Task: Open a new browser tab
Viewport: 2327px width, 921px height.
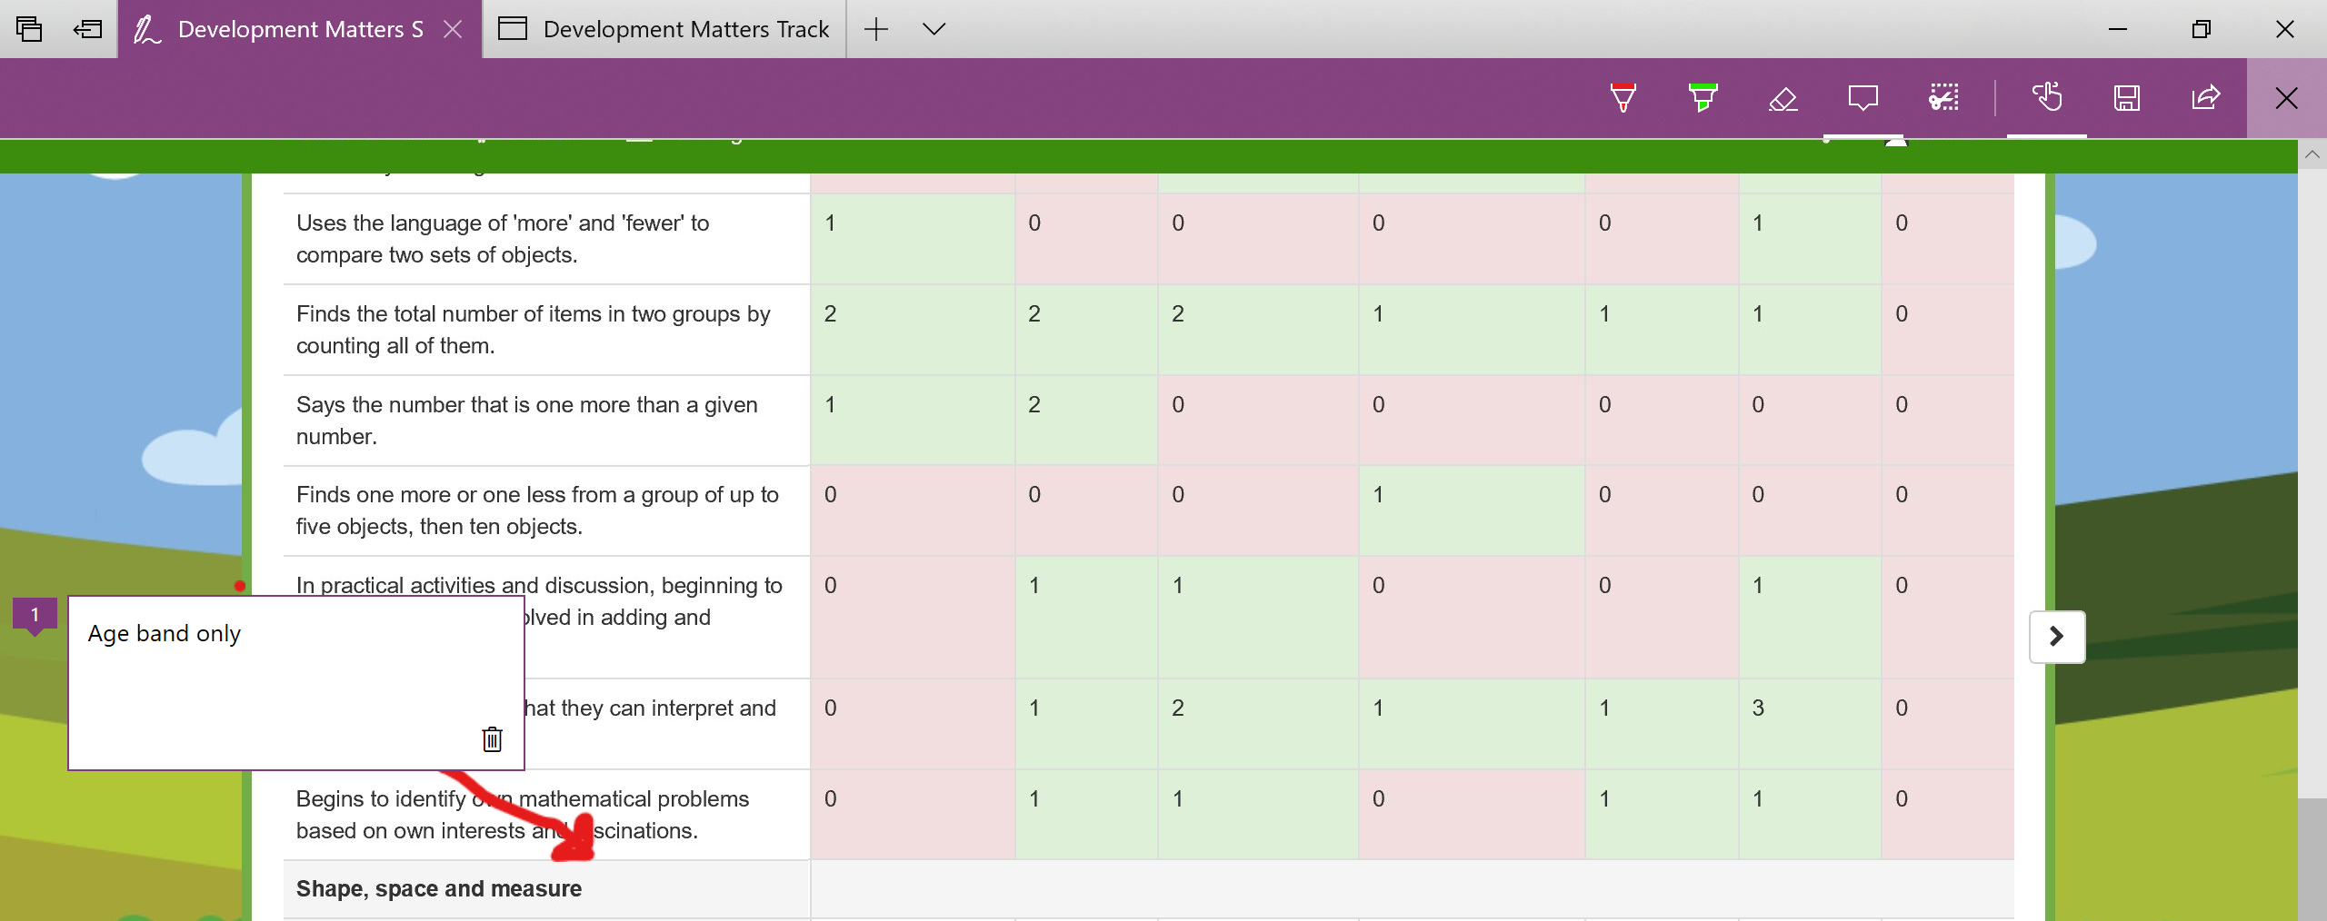Action: (875, 29)
